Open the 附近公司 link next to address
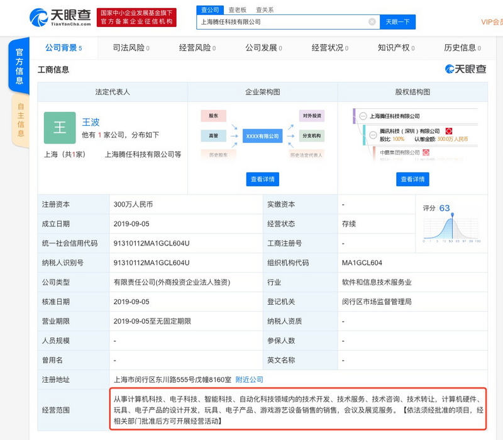The width and height of the screenshot is (503, 440). pos(249,380)
